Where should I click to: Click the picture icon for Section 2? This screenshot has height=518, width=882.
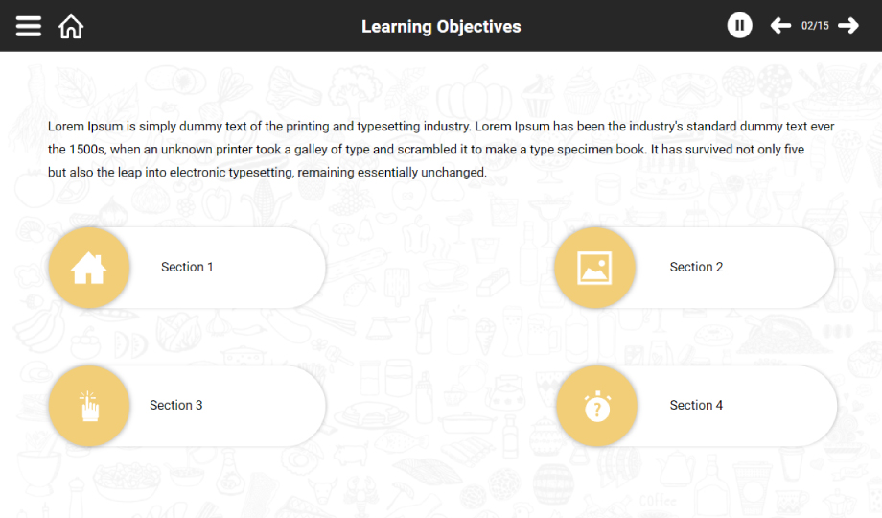[594, 268]
